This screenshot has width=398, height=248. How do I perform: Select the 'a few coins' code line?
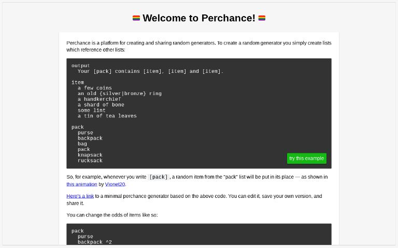[x=95, y=88]
